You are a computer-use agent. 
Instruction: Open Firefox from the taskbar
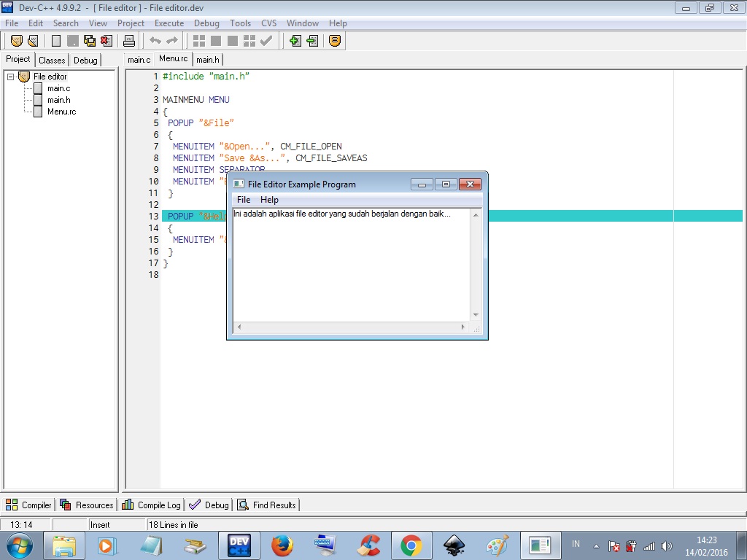(282, 545)
